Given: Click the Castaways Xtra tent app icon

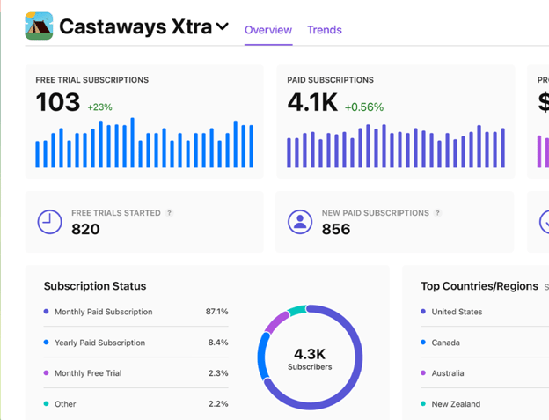Looking at the screenshot, I should (x=39, y=26).
